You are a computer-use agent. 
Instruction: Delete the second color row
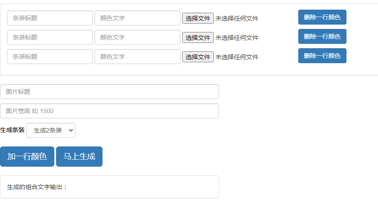click(x=322, y=36)
